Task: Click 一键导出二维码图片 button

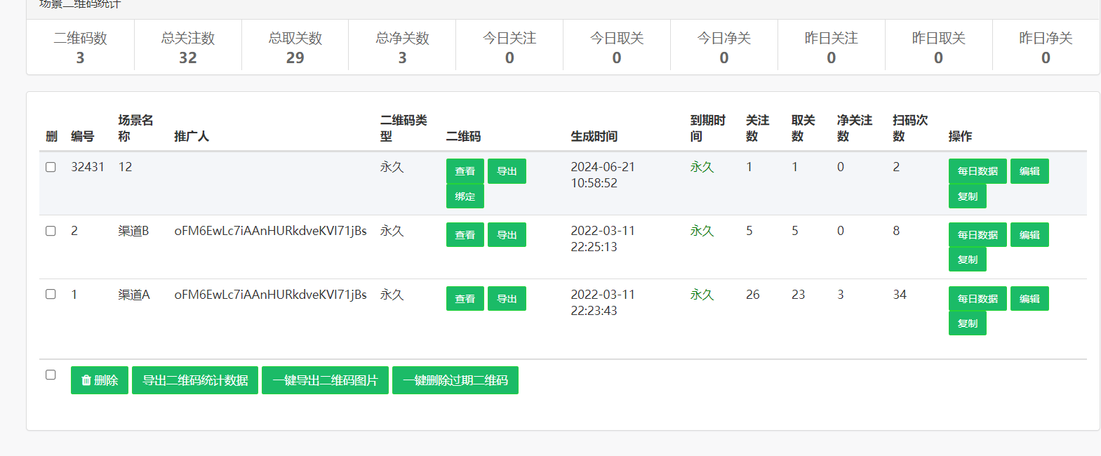Action: tap(325, 380)
